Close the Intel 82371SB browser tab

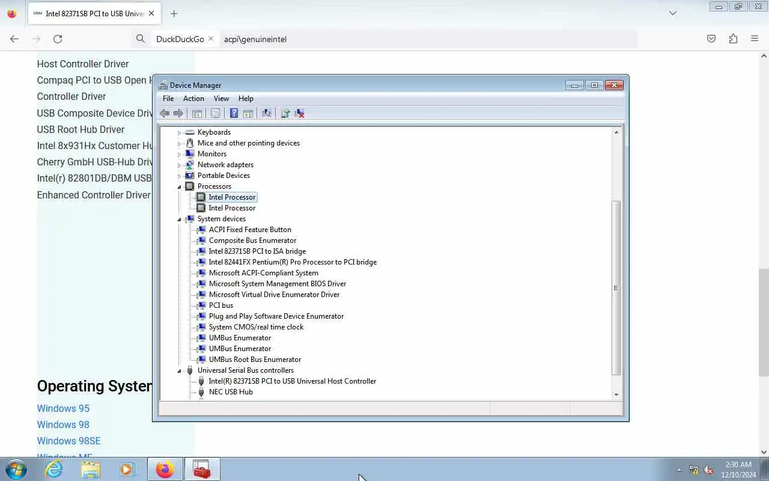(x=151, y=13)
